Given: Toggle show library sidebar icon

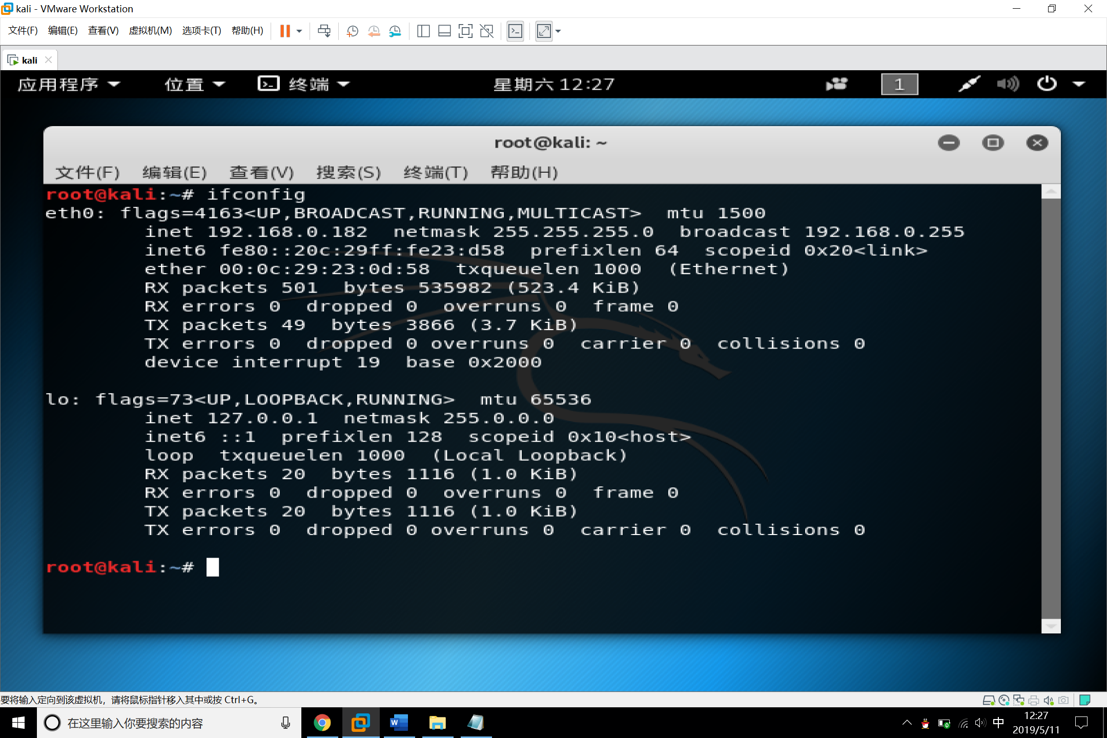Looking at the screenshot, I should pos(423,31).
